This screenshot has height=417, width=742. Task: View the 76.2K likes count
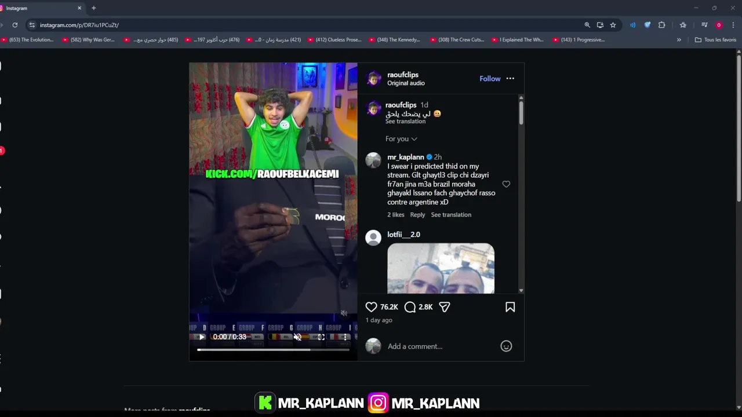pos(389,307)
